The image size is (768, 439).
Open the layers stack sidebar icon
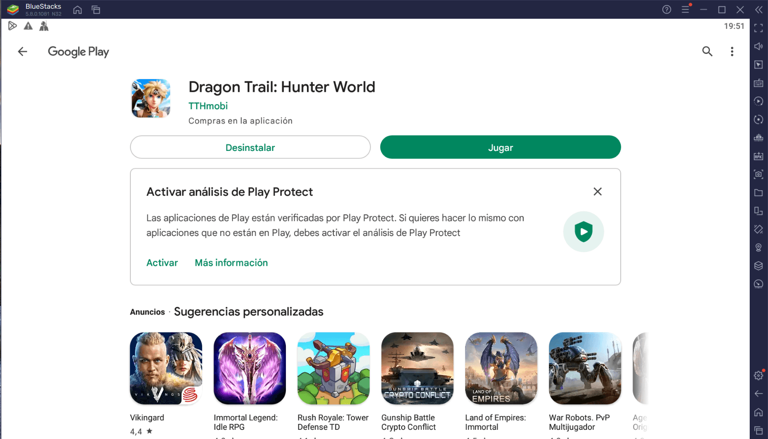tap(758, 266)
